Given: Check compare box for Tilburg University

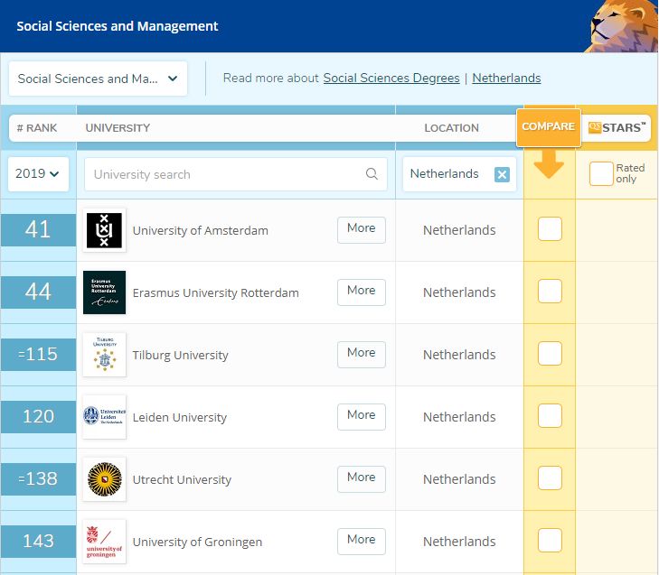Looking at the screenshot, I should pyautogui.click(x=550, y=353).
